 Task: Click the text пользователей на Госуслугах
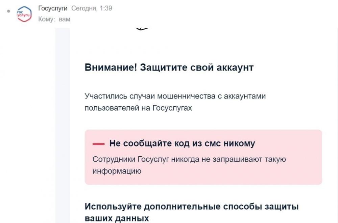[x=138, y=108]
